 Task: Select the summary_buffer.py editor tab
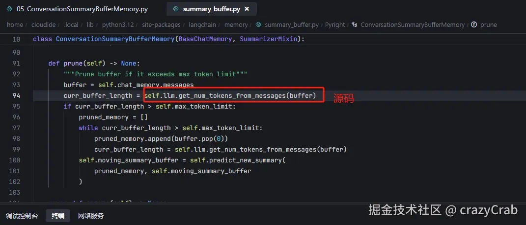click(212, 9)
